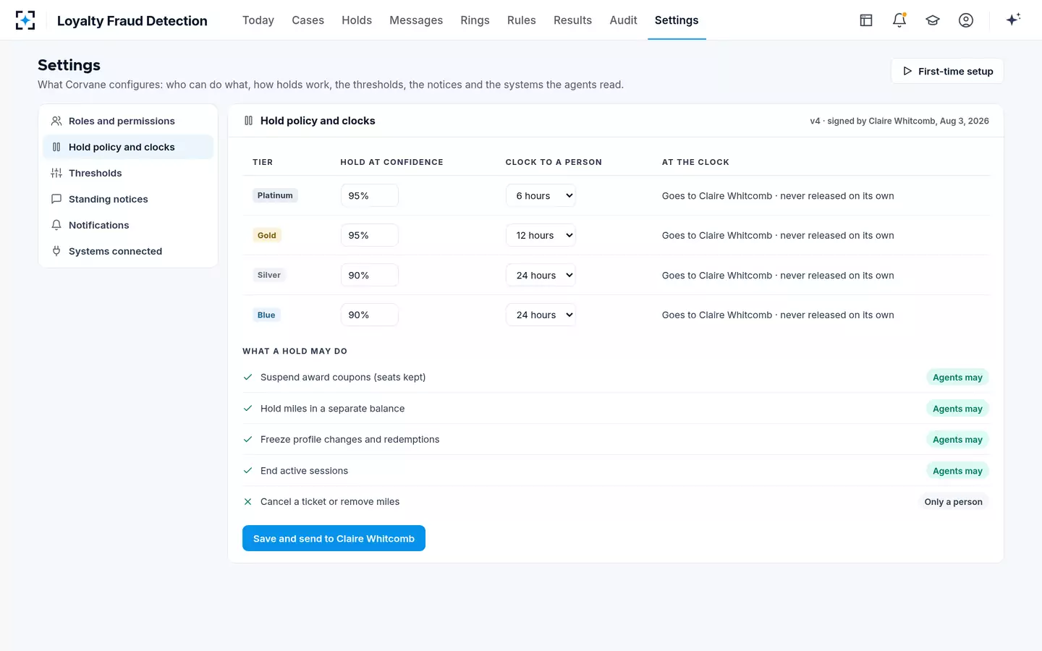Switch to the Today tab
Screen dimensions: 1042x651
pos(258,20)
